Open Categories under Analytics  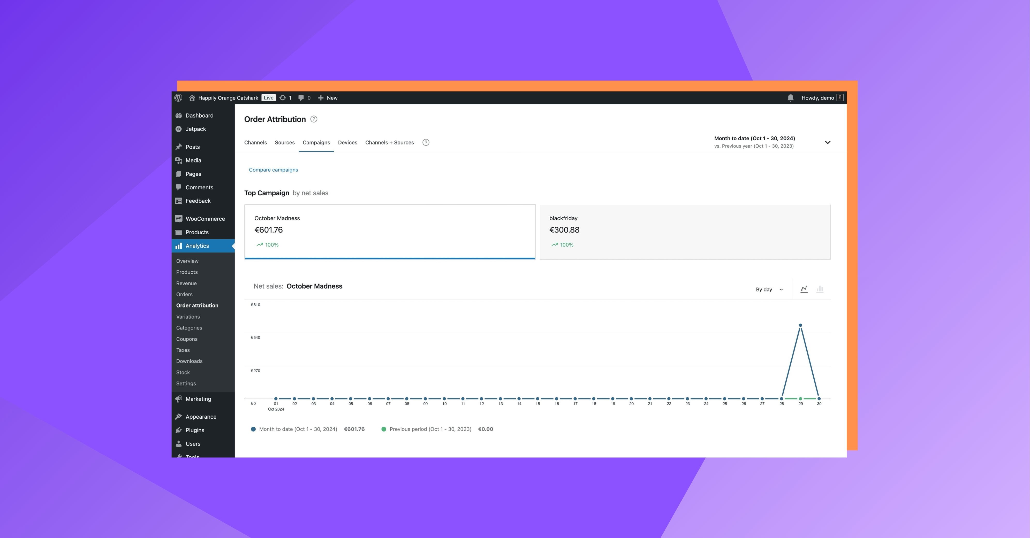click(189, 328)
